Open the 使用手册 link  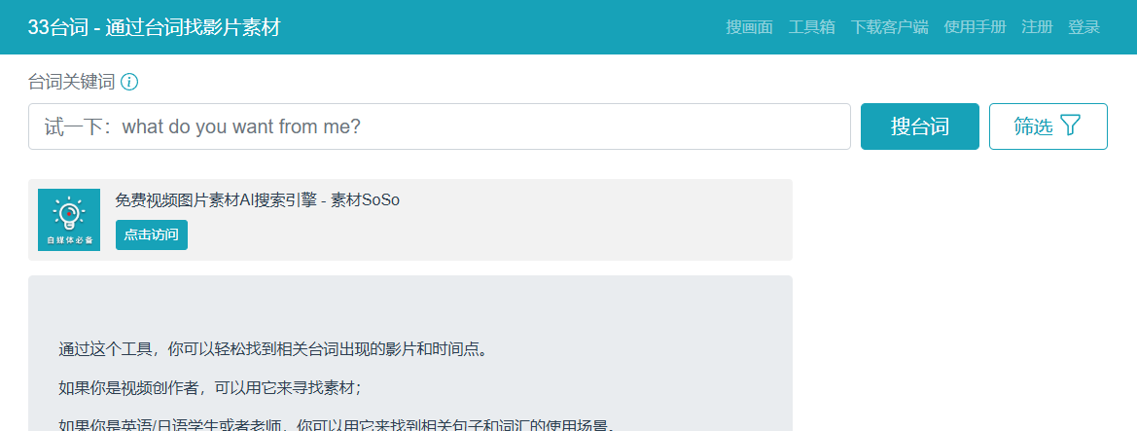tap(975, 27)
